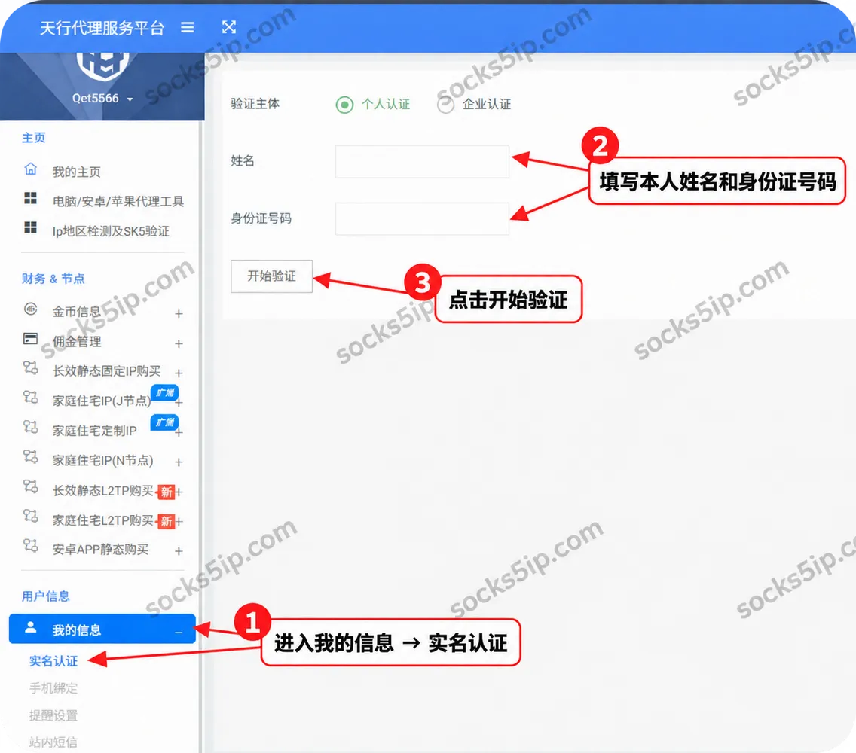Open 长效静态固定IP购买 menu item
The image size is (856, 753).
106,371
